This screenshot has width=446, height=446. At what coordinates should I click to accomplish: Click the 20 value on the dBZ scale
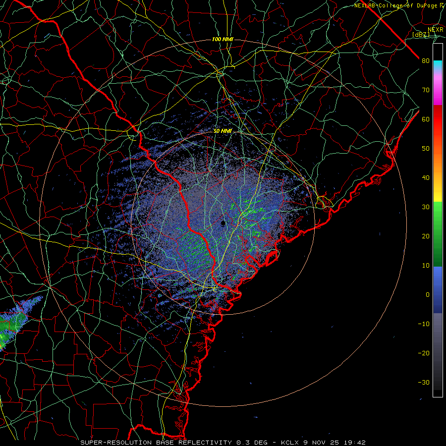tap(426, 236)
